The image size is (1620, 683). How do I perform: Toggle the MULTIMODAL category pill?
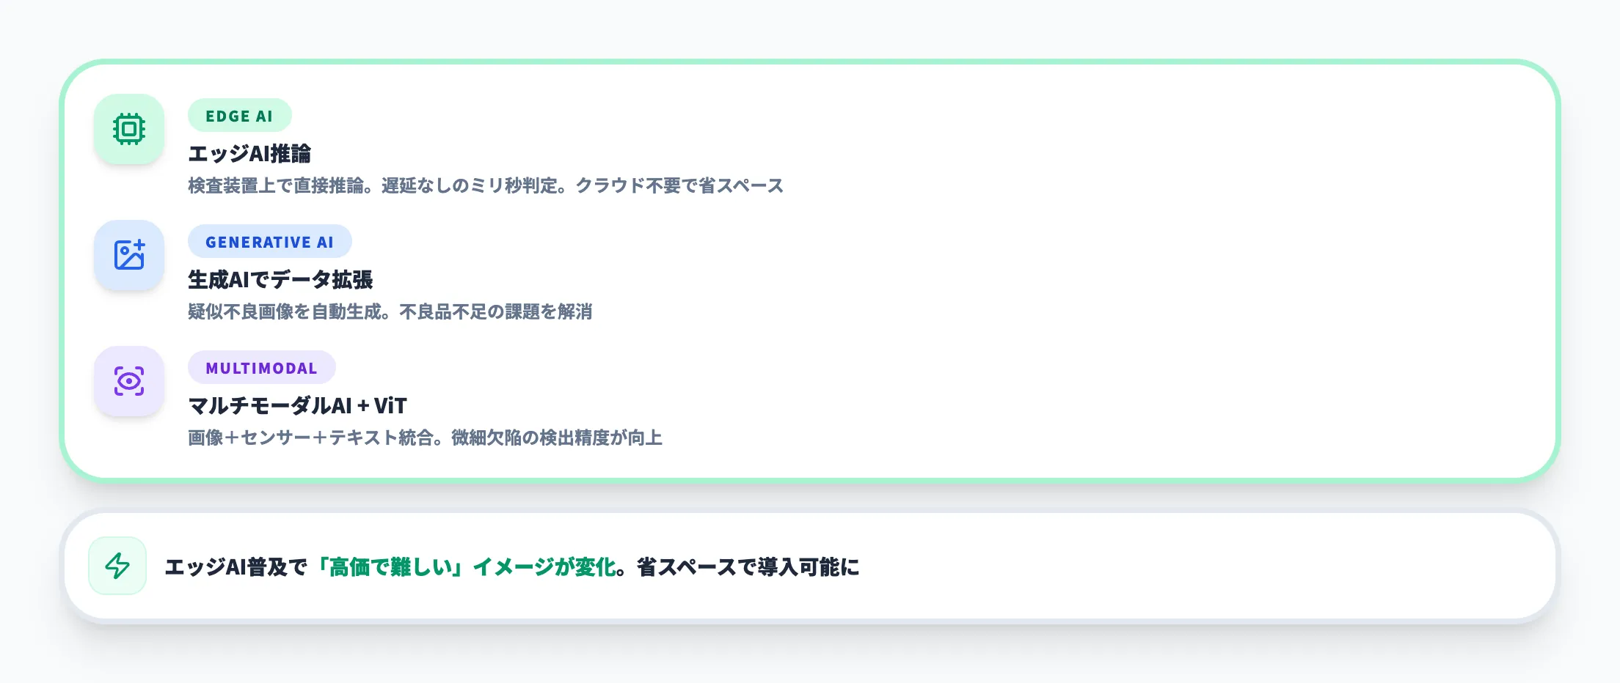(x=262, y=368)
